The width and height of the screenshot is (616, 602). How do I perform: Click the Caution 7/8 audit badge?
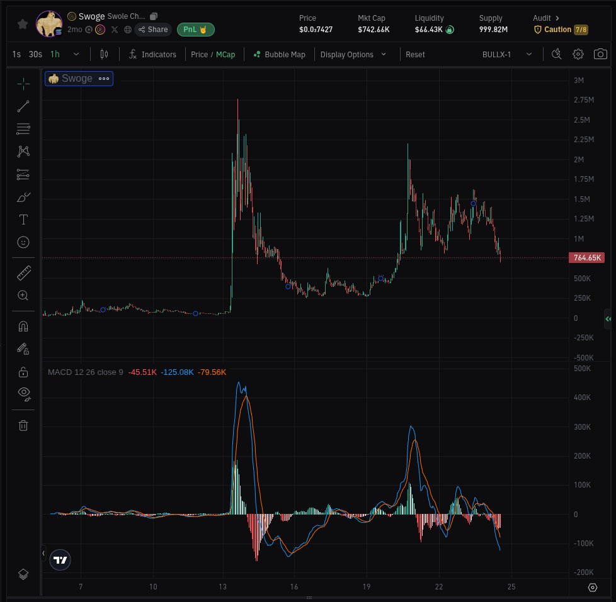(x=561, y=30)
